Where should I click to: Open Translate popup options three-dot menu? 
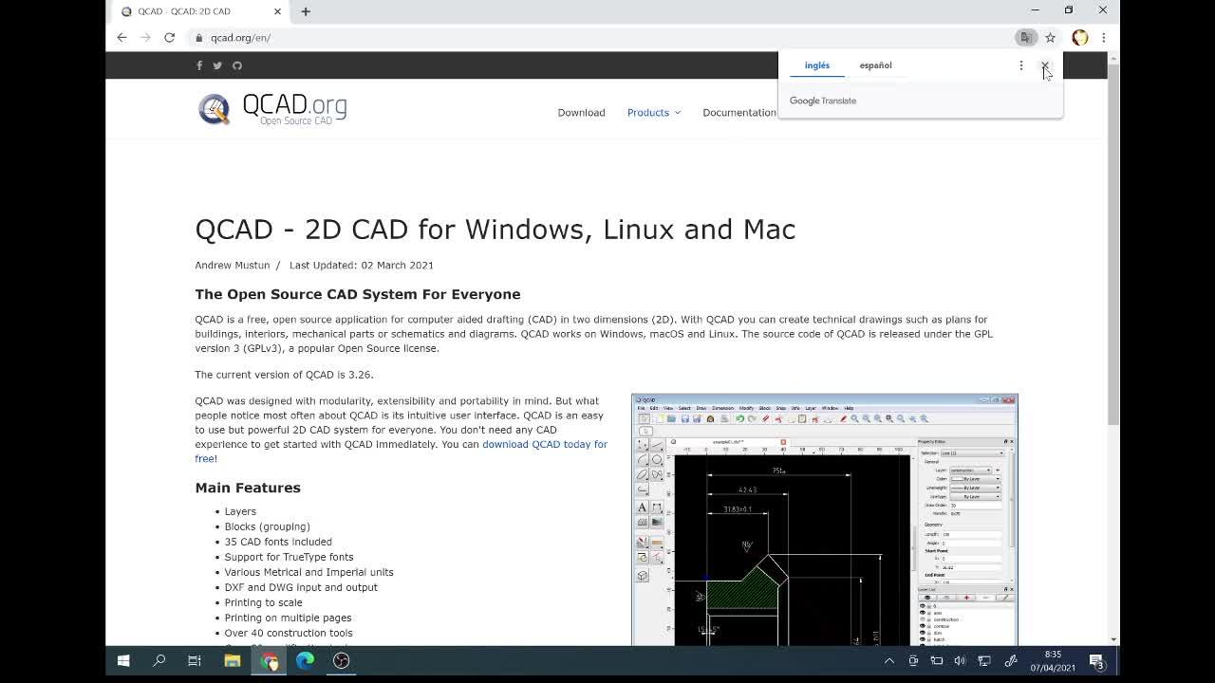tap(1021, 65)
